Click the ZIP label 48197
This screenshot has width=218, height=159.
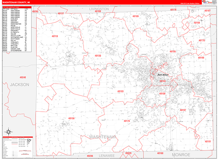[x=183, y=110]
